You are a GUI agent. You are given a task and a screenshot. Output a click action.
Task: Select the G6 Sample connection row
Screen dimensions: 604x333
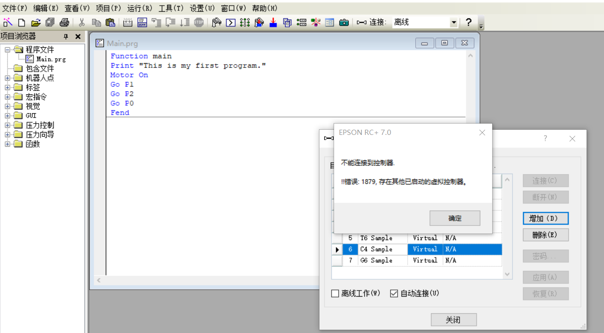pos(376,260)
